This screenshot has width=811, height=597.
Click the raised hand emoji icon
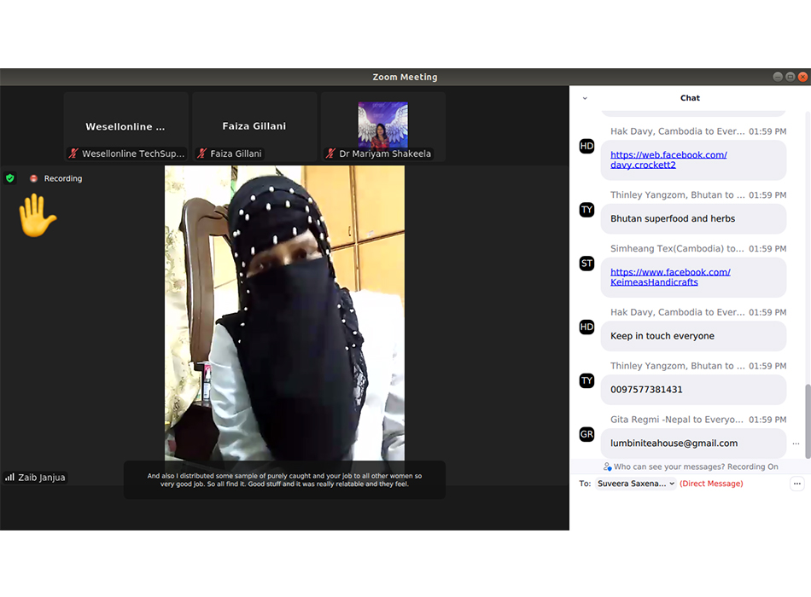38,216
